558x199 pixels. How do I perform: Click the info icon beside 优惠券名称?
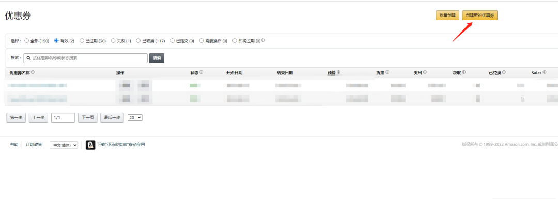(33, 72)
